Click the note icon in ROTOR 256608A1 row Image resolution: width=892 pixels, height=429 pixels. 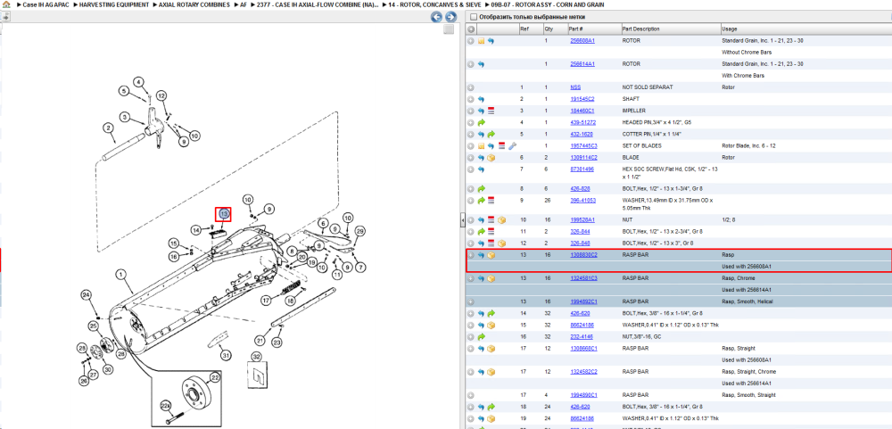(481, 41)
